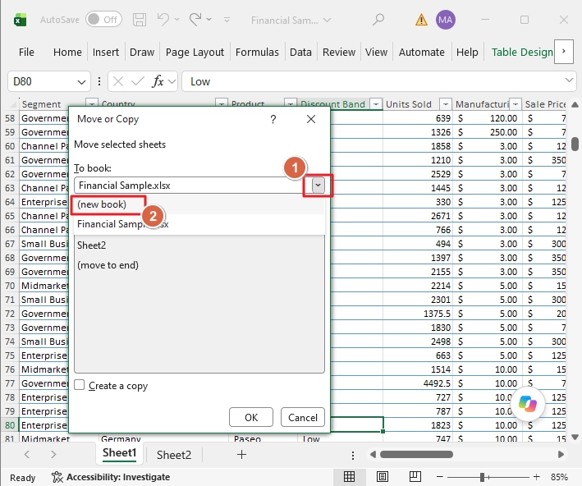Switch to Page Layout view icon
This screenshot has height=486, width=582.
pos(382,477)
